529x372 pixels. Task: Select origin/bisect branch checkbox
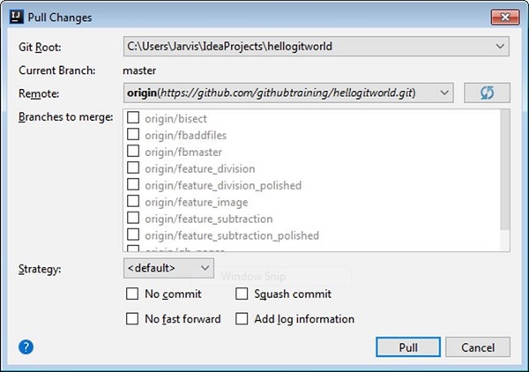(134, 118)
